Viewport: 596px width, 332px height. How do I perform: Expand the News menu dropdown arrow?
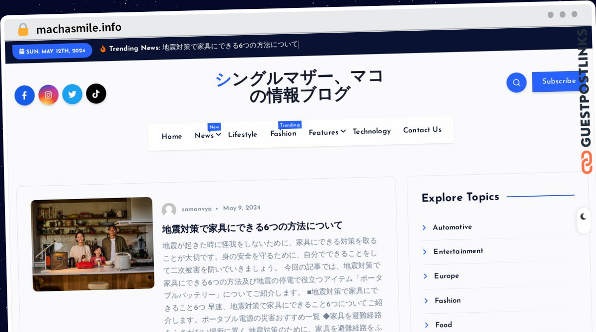(219, 135)
